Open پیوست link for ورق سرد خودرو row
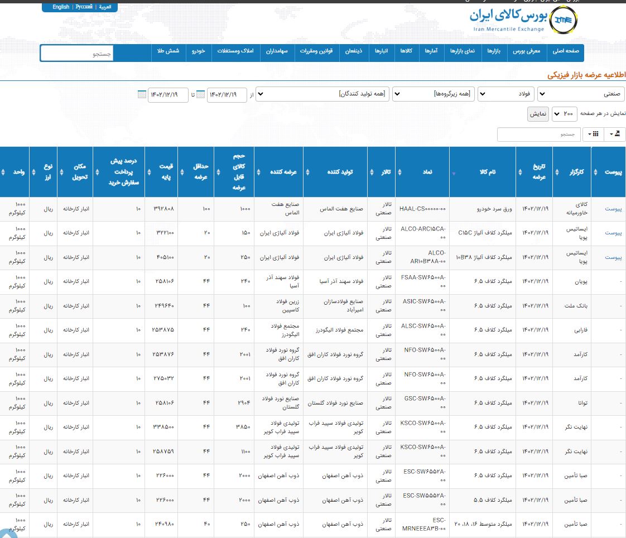 pyautogui.click(x=613, y=209)
